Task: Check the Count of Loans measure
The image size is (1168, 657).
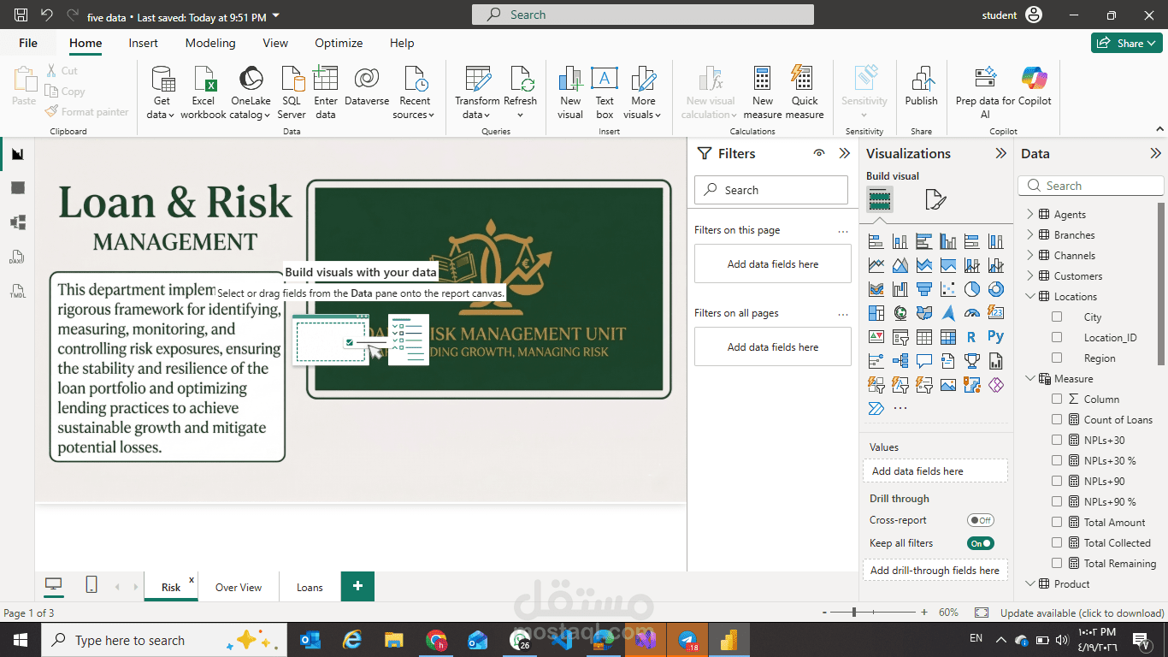Action: point(1057,419)
